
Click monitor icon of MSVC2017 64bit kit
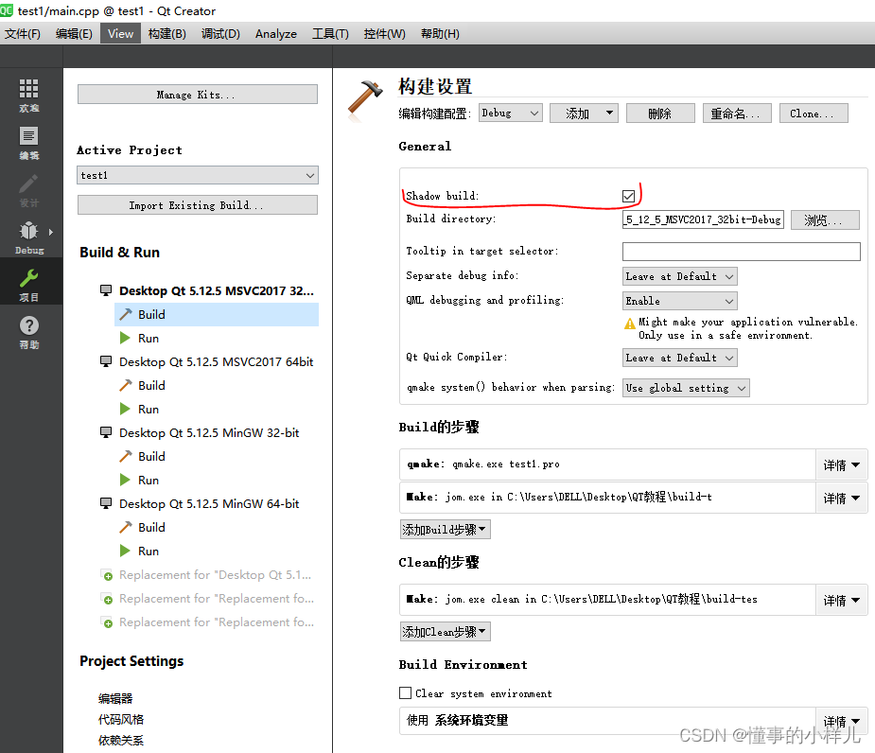click(x=105, y=361)
